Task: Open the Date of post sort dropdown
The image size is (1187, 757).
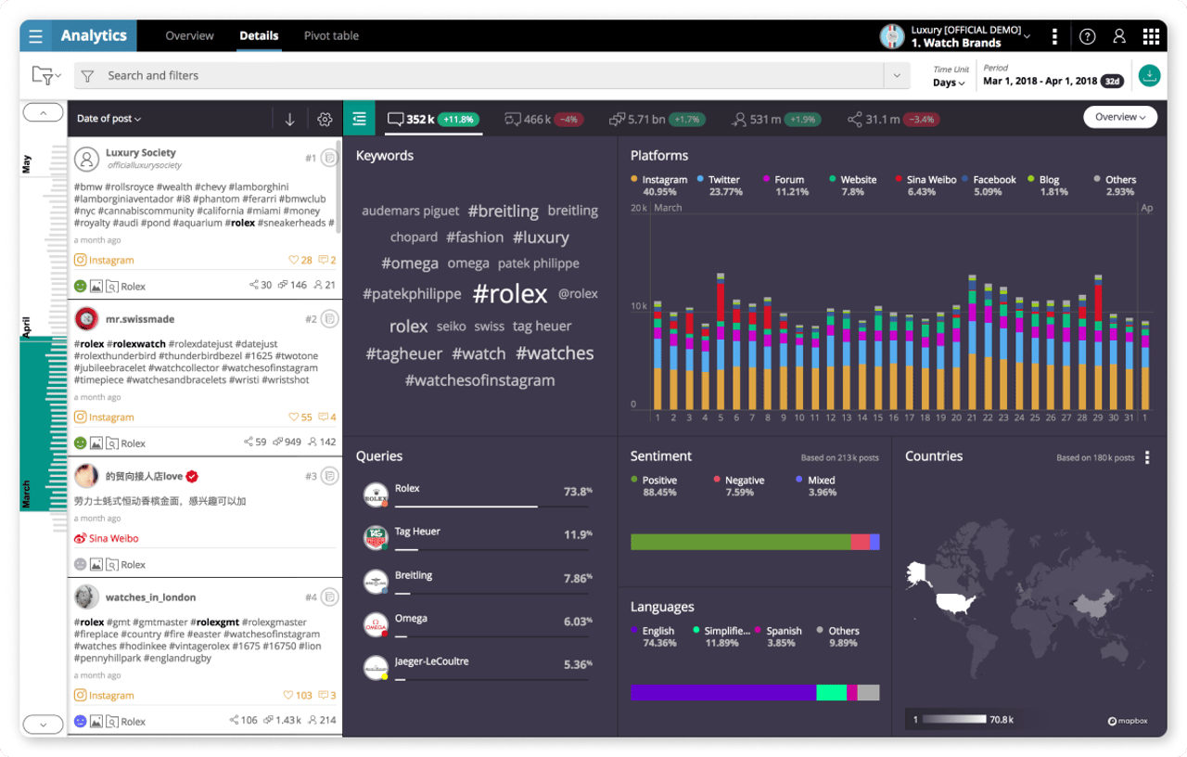Action: 109,119
